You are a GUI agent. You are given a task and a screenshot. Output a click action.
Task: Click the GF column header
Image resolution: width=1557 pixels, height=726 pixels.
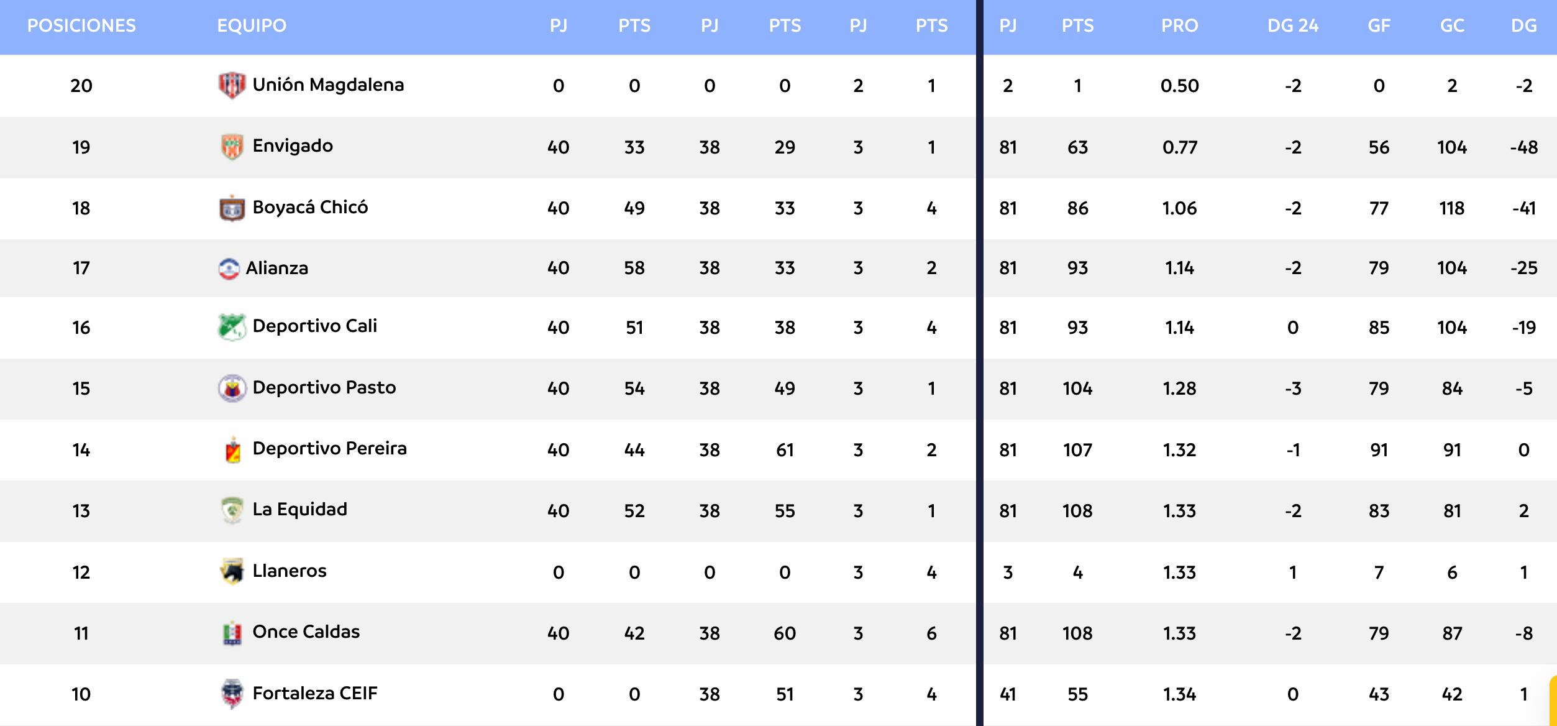tap(1379, 25)
